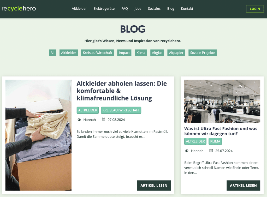Click the recyclehero logo
Screen dimensions: 267x197
19,9
